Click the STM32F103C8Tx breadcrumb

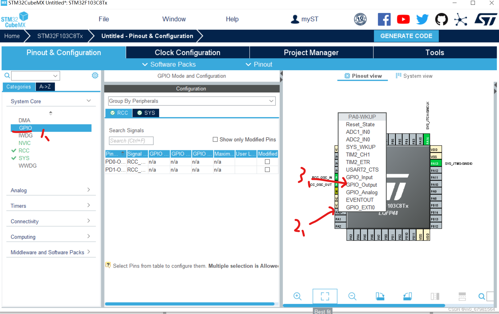pyautogui.click(x=60, y=36)
